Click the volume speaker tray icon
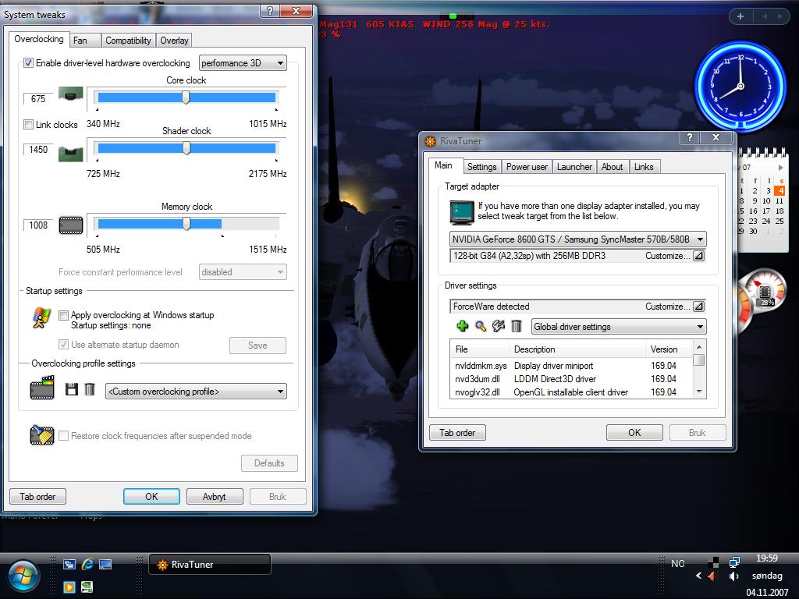 click(x=733, y=576)
